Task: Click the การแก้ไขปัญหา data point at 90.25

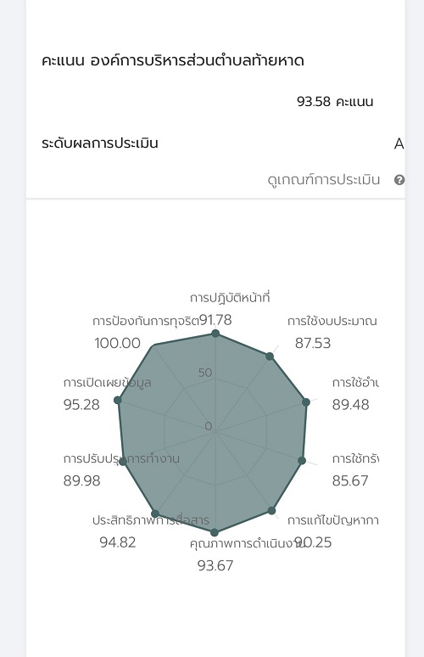Action: (x=271, y=510)
